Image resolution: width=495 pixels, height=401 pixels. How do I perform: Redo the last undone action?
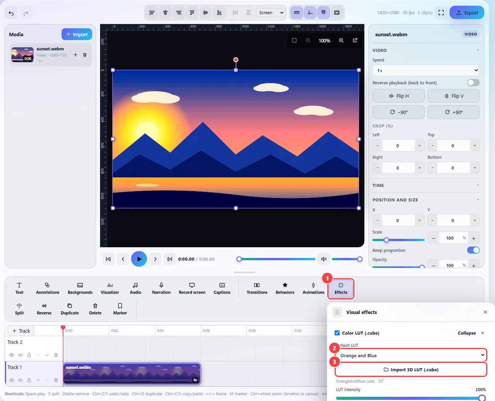[x=26, y=13]
